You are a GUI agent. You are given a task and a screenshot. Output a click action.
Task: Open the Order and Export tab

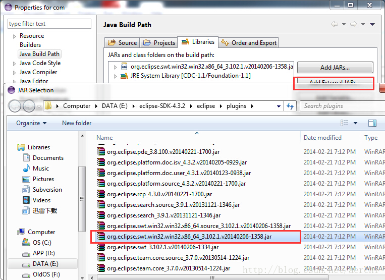248,43
